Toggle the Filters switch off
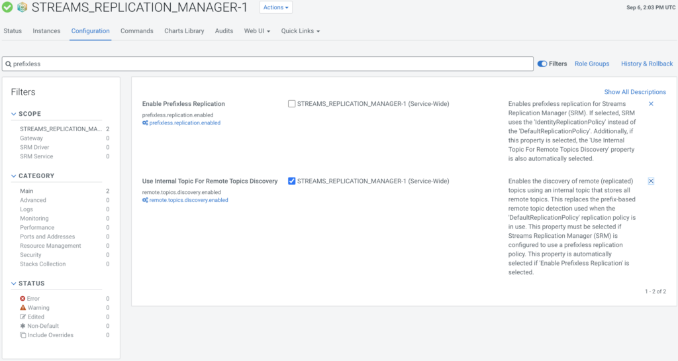Screen dimensions: 678x361 (542, 64)
